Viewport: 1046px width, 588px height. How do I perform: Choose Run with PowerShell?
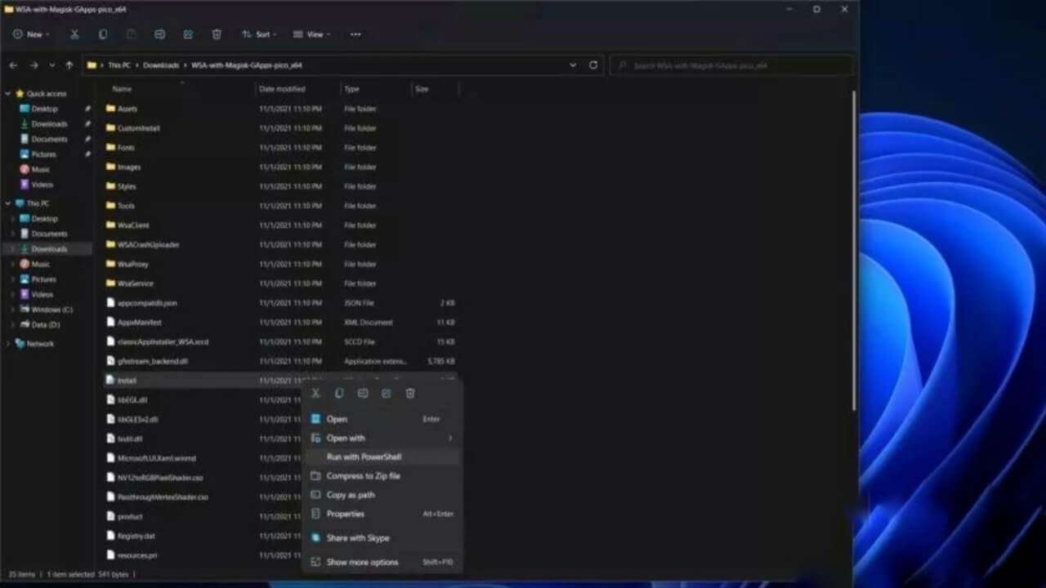382,457
